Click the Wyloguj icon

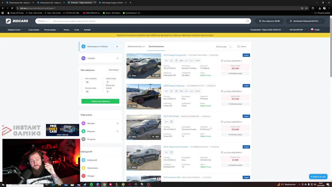83,176
